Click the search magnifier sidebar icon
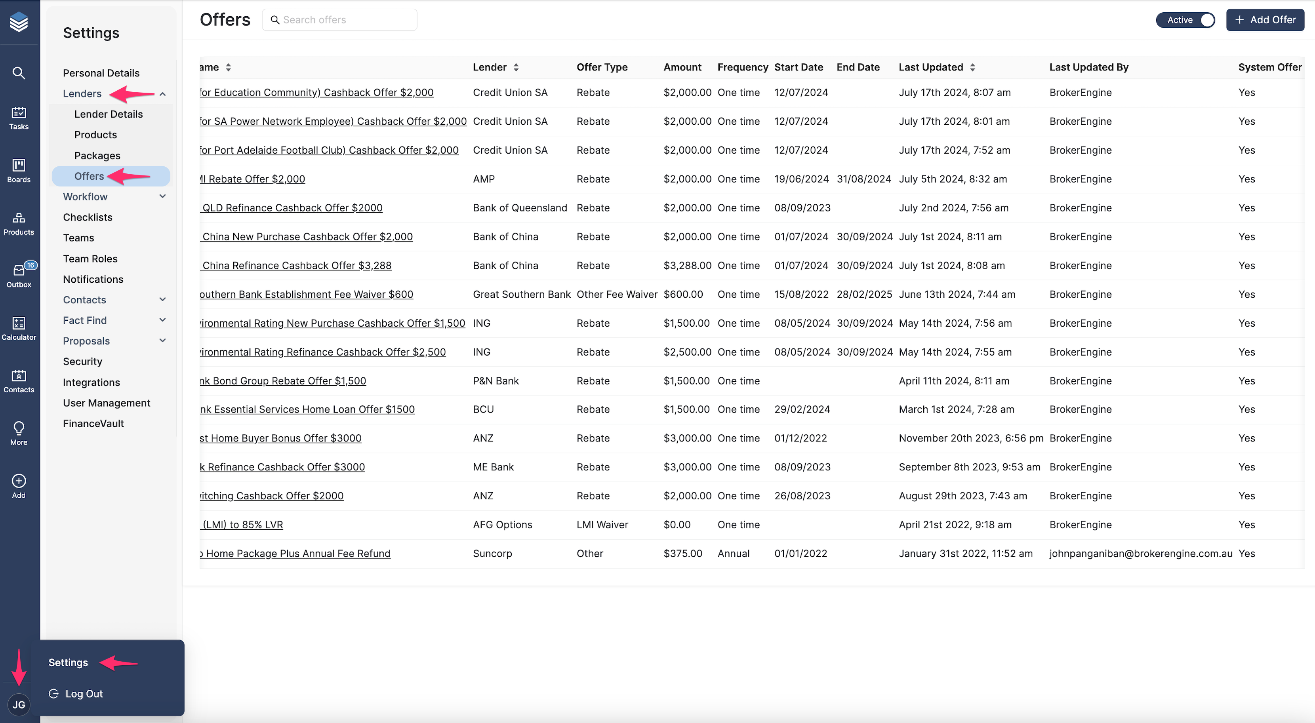 (x=19, y=73)
